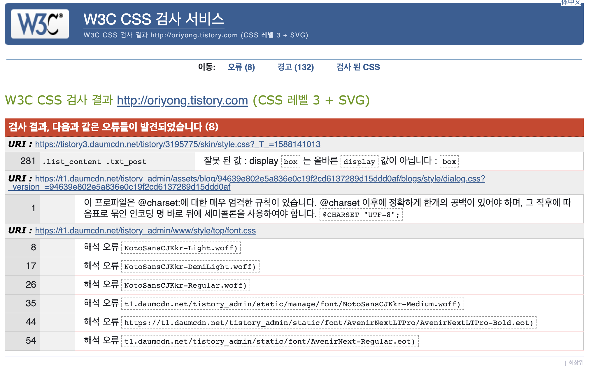The height and width of the screenshot is (374, 589).
Task: Click the @CHARSET "UTF-8"; code snippet
Action: (x=361, y=215)
